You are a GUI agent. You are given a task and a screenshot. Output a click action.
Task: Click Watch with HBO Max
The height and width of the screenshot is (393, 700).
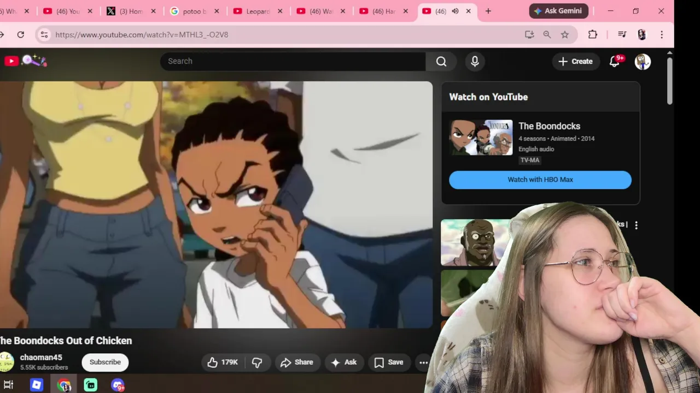tap(540, 180)
